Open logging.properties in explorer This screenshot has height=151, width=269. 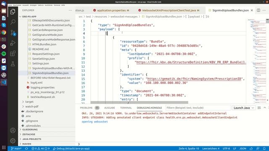point(42,87)
